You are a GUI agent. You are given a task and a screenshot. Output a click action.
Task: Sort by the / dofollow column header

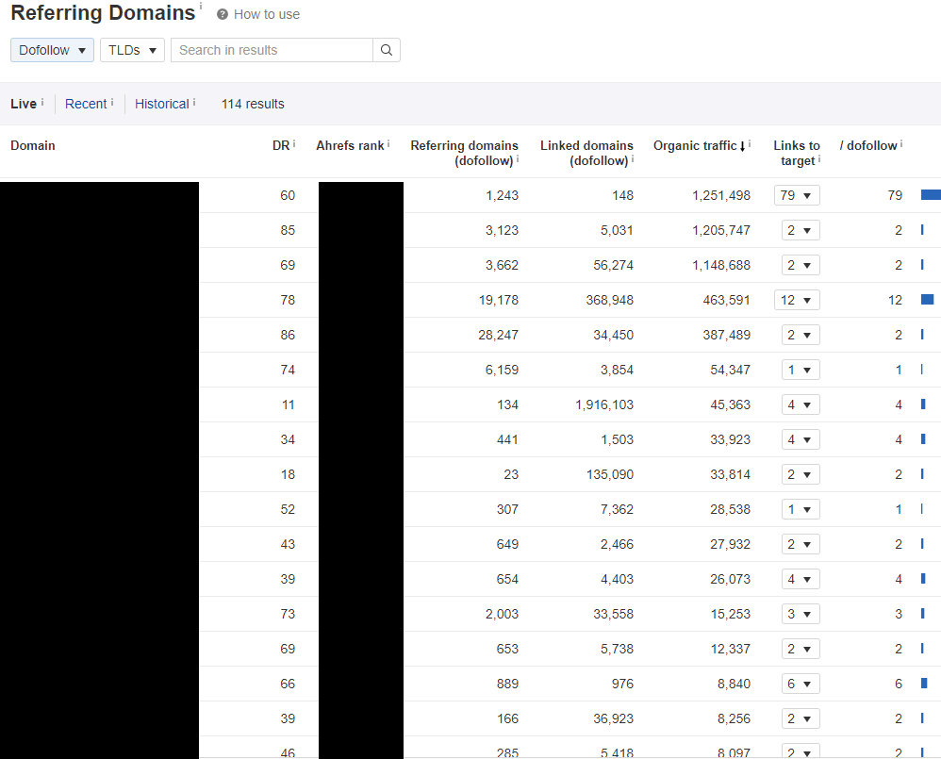tap(868, 145)
